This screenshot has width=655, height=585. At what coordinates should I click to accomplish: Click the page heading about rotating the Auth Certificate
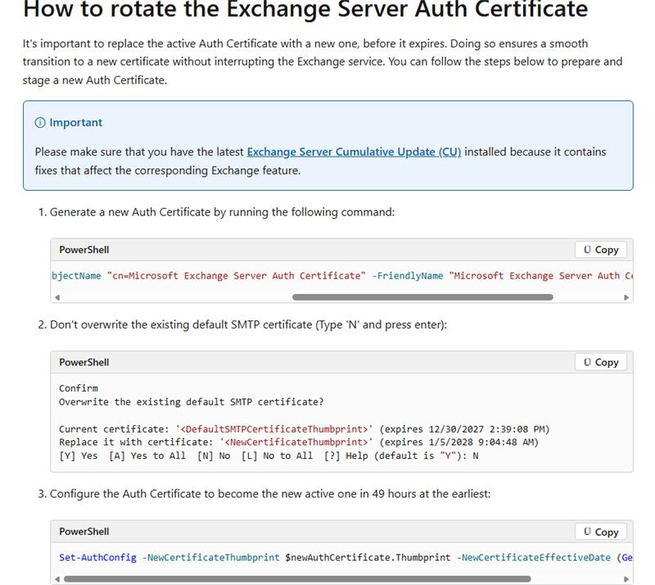pyautogui.click(x=305, y=9)
